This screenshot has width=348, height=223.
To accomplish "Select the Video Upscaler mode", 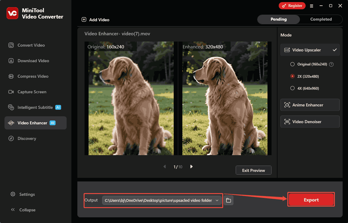I will pyautogui.click(x=310, y=50).
